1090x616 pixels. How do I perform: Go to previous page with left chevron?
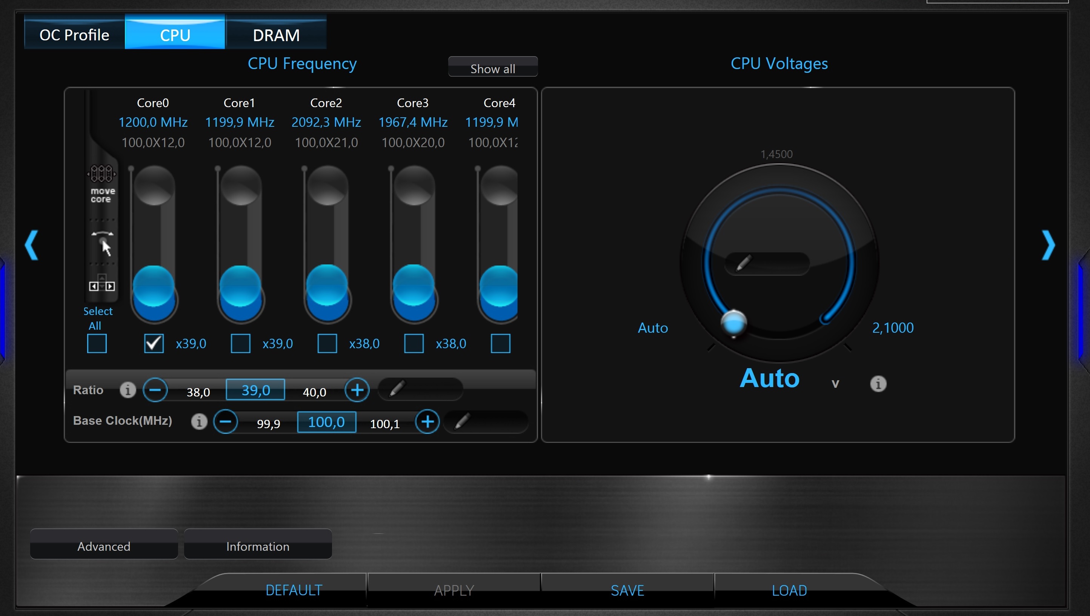point(32,245)
